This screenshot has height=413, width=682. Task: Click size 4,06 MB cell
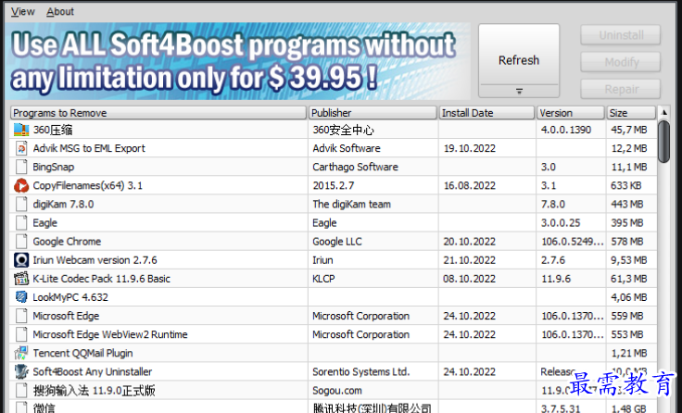pyautogui.click(x=628, y=297)
